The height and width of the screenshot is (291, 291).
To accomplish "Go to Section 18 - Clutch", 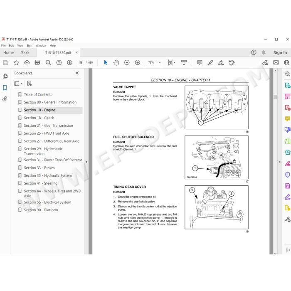I will coord(39,118).
